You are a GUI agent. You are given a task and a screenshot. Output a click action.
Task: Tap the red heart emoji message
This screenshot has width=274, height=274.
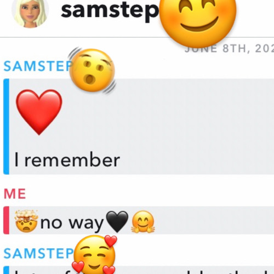[39, 112]
